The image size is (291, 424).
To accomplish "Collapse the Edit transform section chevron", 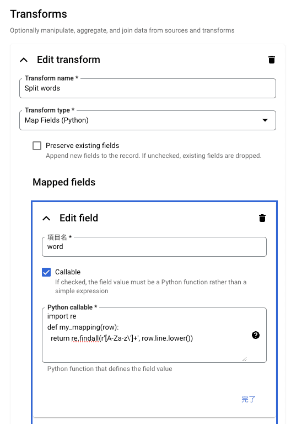I will pyautogui.click(x=24, y=60).
